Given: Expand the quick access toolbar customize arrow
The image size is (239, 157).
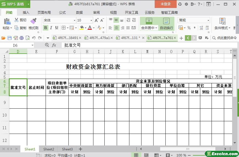Looking at the screenshot, I should 48,38.
